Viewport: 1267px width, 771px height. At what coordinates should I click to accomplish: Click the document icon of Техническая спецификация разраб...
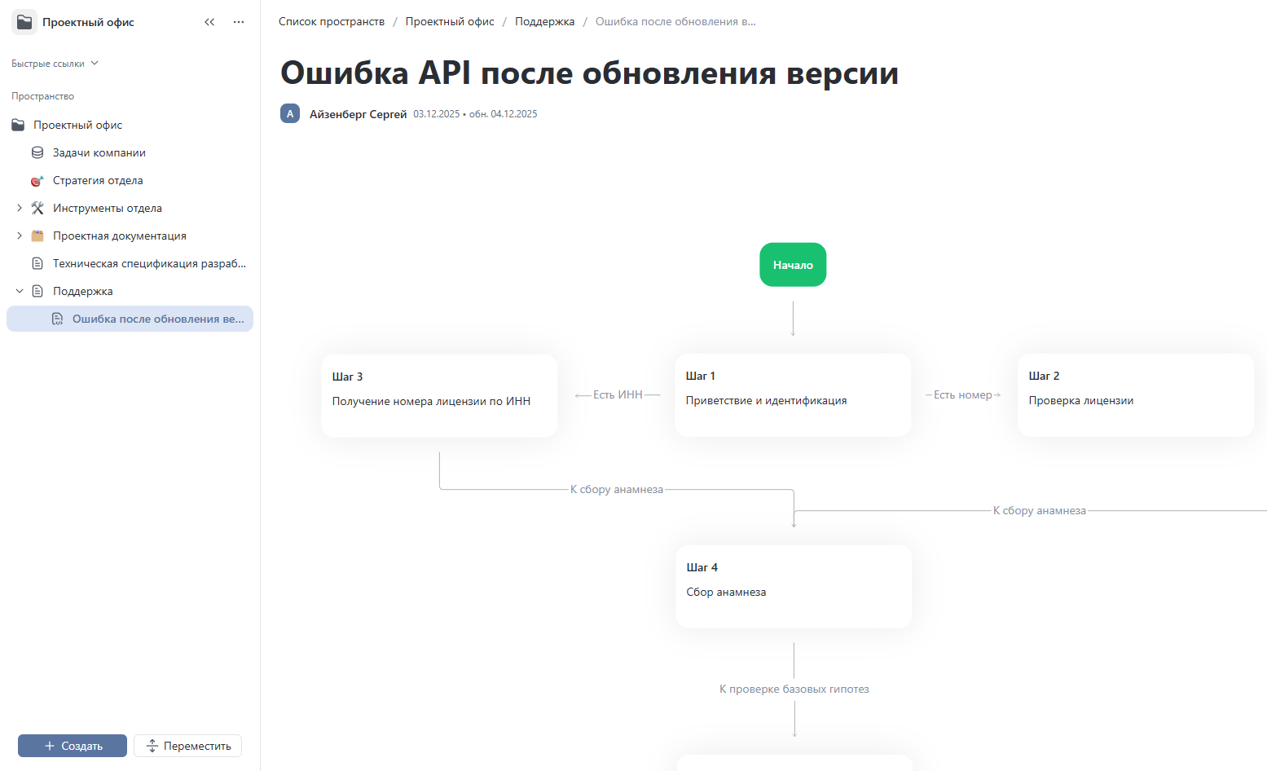37,262
